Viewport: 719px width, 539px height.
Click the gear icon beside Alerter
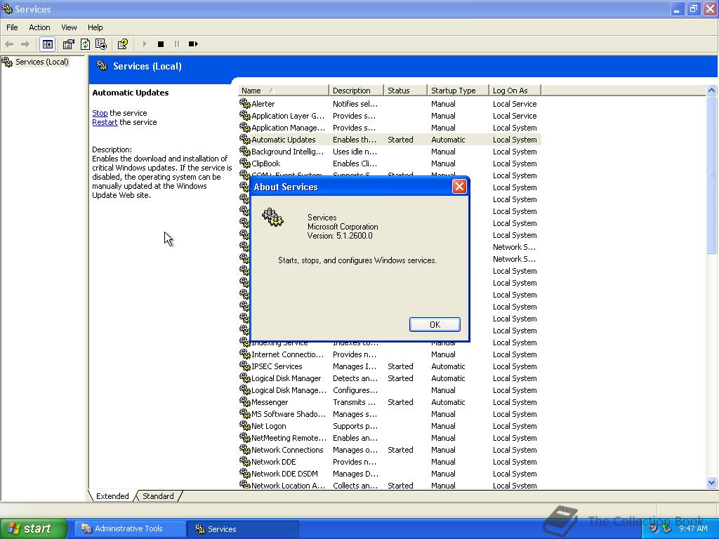[245, 104]
